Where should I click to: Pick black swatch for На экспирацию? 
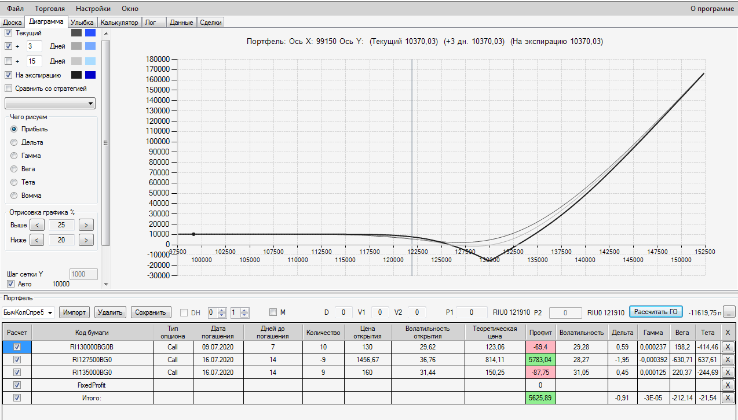(x=76, y=75)
